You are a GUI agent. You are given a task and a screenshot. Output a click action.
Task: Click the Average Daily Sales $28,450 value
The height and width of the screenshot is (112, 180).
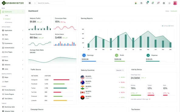(33, 52)
